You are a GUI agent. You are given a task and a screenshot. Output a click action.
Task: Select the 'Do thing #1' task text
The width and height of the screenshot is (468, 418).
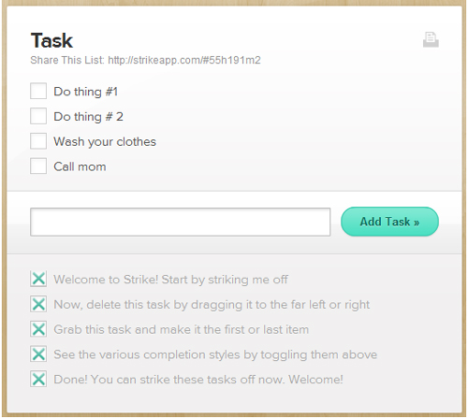click(x=86, y=92)
